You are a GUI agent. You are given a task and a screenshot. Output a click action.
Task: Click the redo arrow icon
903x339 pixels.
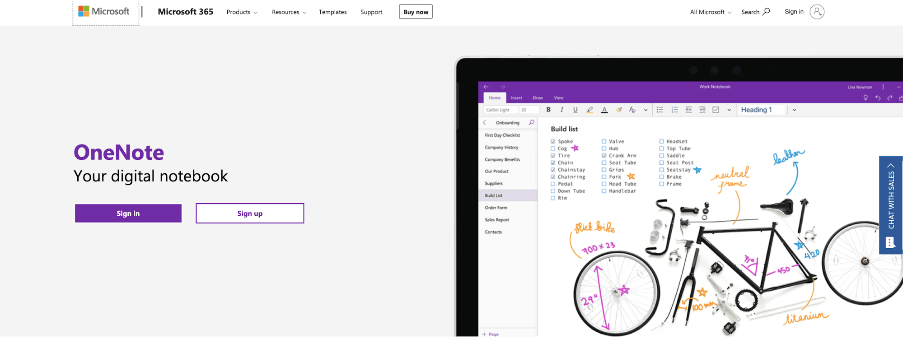(890, 98)
